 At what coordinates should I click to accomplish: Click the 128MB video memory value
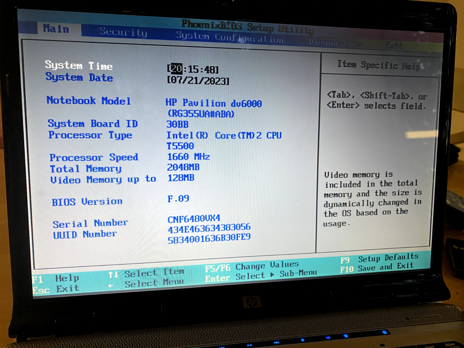click(x=181, y=178)
